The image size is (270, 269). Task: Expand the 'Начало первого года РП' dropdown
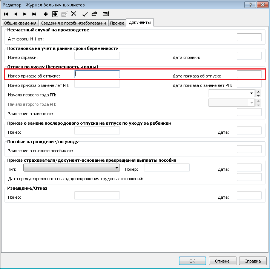(251, 93)
